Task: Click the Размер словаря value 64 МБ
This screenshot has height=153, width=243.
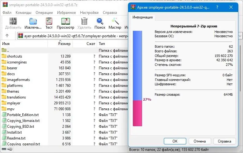Action: click(228, 95)
